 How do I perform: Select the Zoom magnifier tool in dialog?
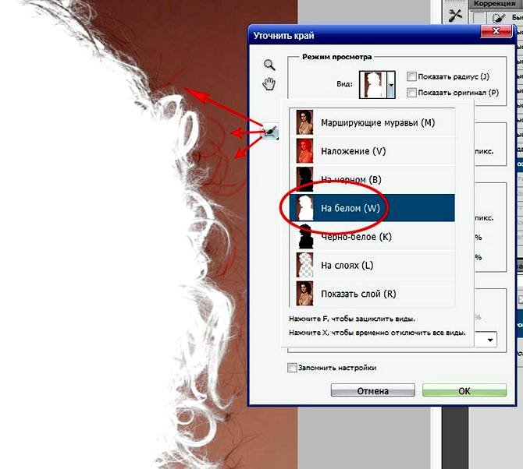[269, 65]
